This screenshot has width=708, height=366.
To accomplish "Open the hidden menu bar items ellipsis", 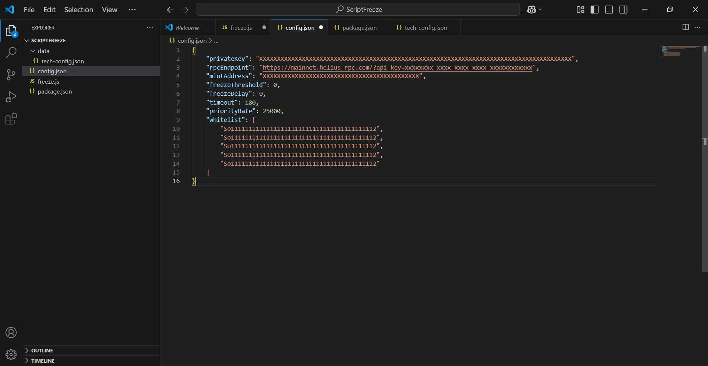I will click(x=132, y=10).
